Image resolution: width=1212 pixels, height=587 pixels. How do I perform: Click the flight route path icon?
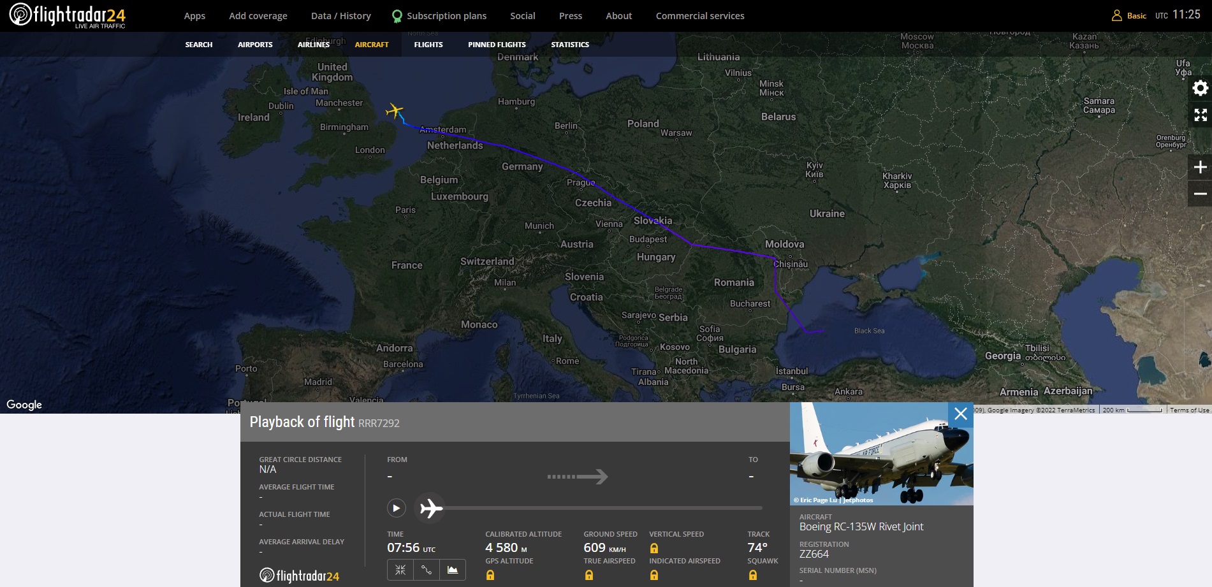tap(427, 570)
